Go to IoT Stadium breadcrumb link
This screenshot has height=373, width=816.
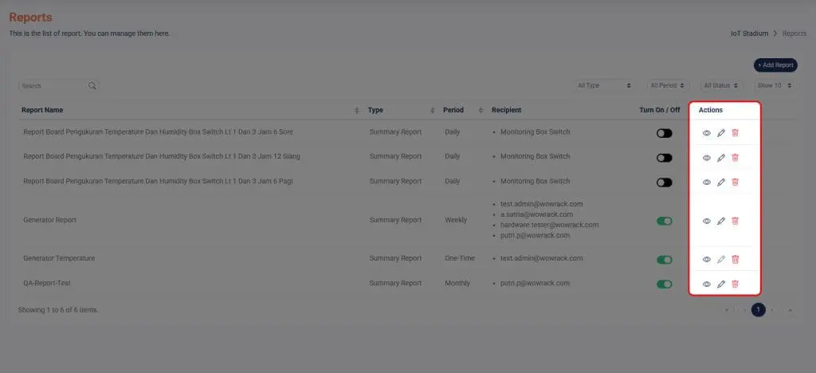point(749,33)
